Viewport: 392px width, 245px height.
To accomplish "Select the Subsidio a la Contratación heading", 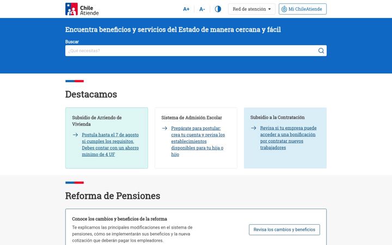I will (x=278, y=117).
